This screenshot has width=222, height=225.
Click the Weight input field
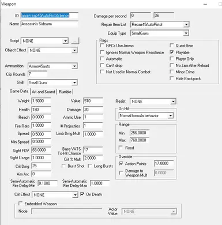click(x=41, y=101)
